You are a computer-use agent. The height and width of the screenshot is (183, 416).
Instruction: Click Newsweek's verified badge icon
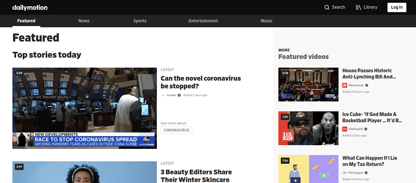pyautogui.click(x=367, y=85)
